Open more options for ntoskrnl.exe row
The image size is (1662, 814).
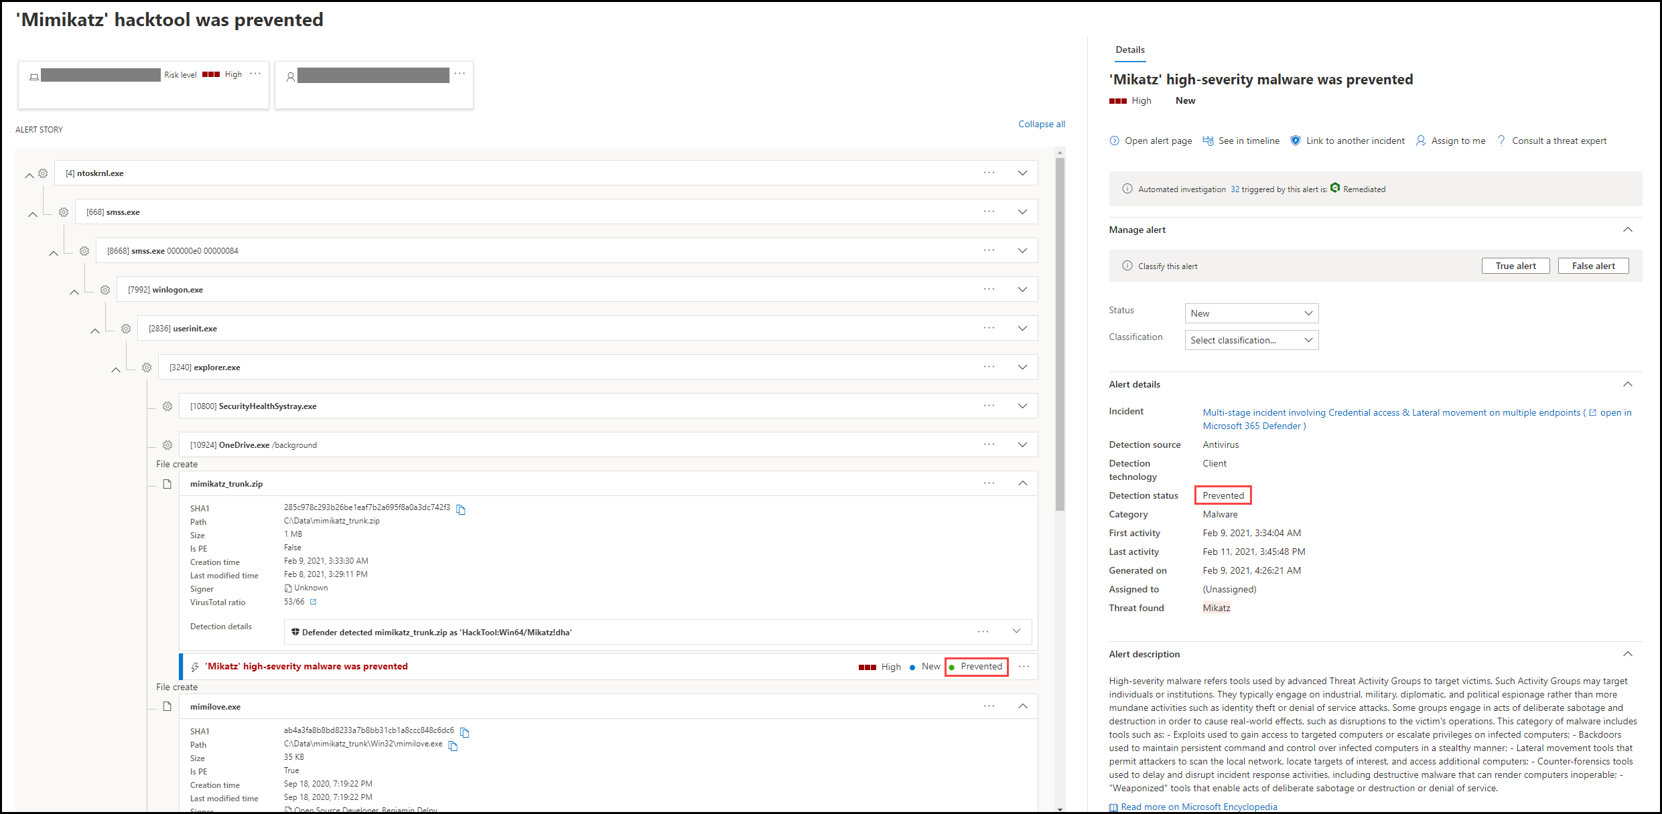coord(989,173)
